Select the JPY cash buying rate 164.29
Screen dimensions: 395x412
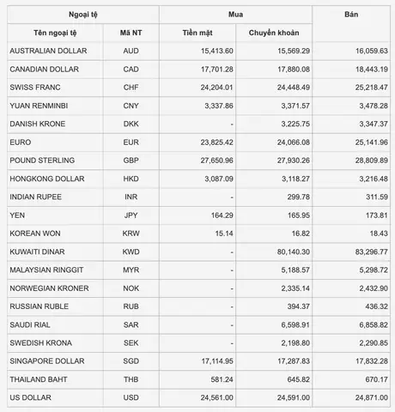coord(222,215)
